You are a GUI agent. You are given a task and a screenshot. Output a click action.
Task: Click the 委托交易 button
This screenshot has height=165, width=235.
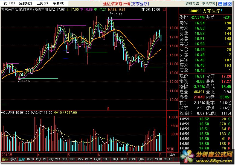(x=208, y=4)
